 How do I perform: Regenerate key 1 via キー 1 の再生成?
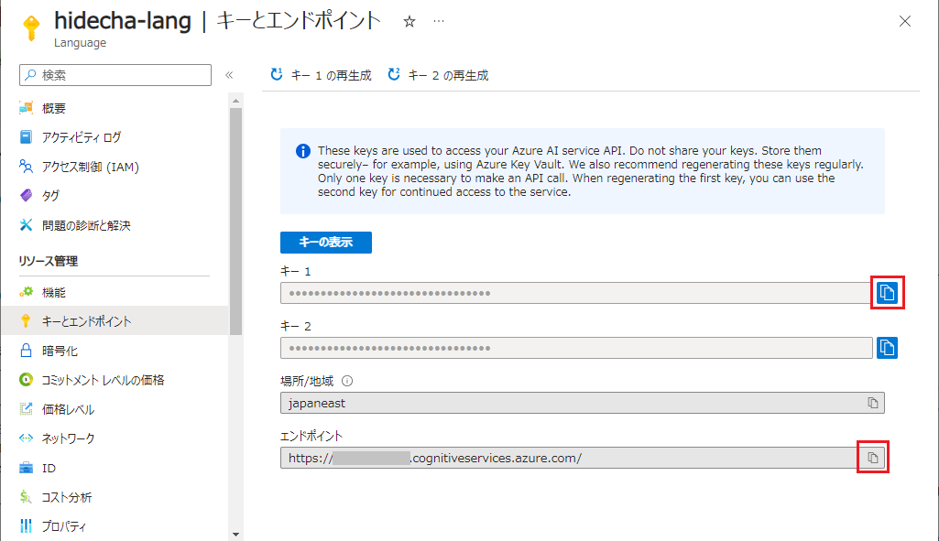pyautogui.click(x=321, y=75)
